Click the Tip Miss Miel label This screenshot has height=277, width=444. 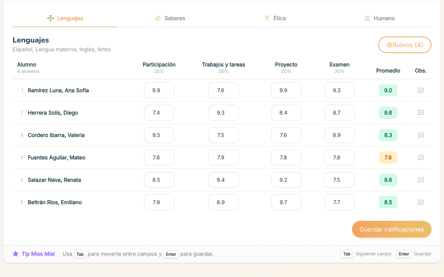coord(38,254)
